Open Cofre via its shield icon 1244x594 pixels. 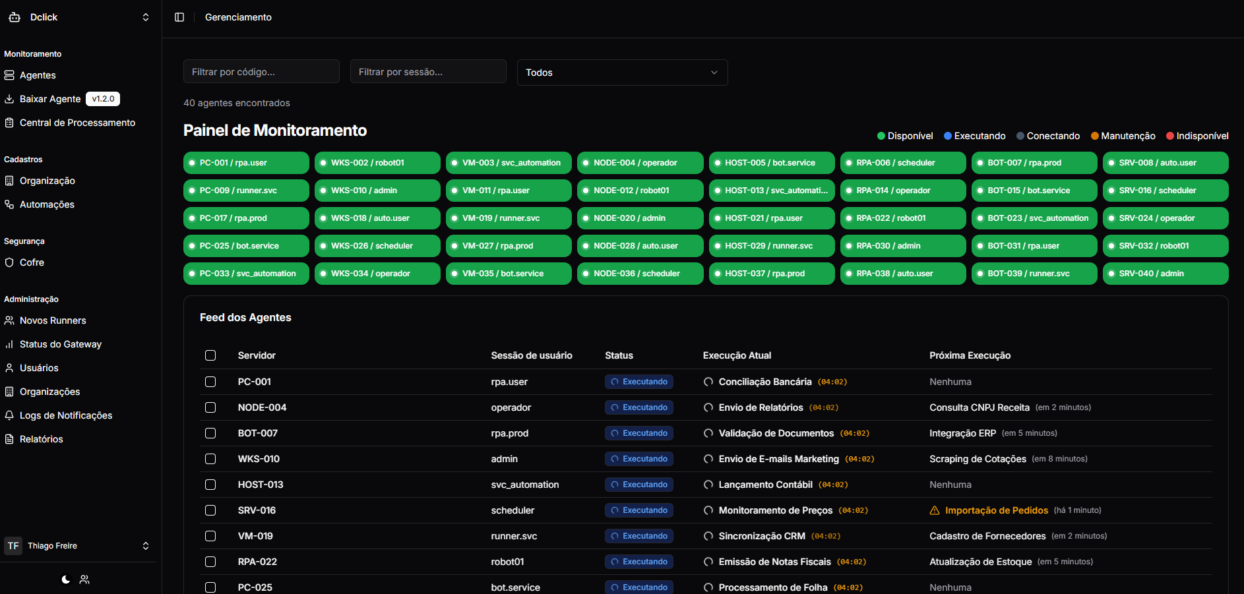tap(9, 262)
